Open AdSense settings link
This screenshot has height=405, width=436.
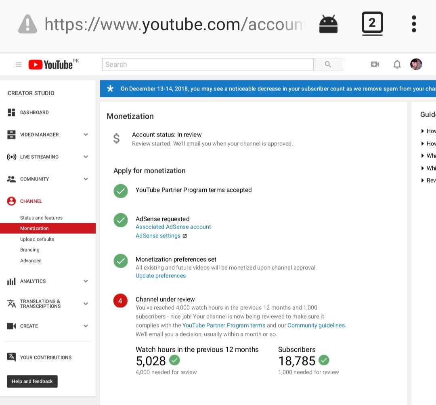(158, 236)
